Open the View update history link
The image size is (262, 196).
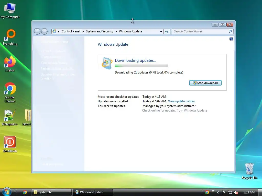coord(181,101)
